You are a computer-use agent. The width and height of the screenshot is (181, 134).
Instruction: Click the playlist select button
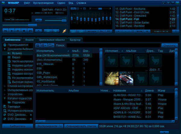[x=133, y=31]
